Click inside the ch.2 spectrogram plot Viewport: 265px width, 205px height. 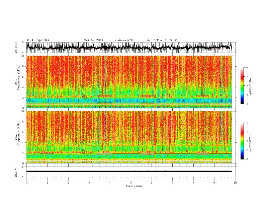click(129, 137)
